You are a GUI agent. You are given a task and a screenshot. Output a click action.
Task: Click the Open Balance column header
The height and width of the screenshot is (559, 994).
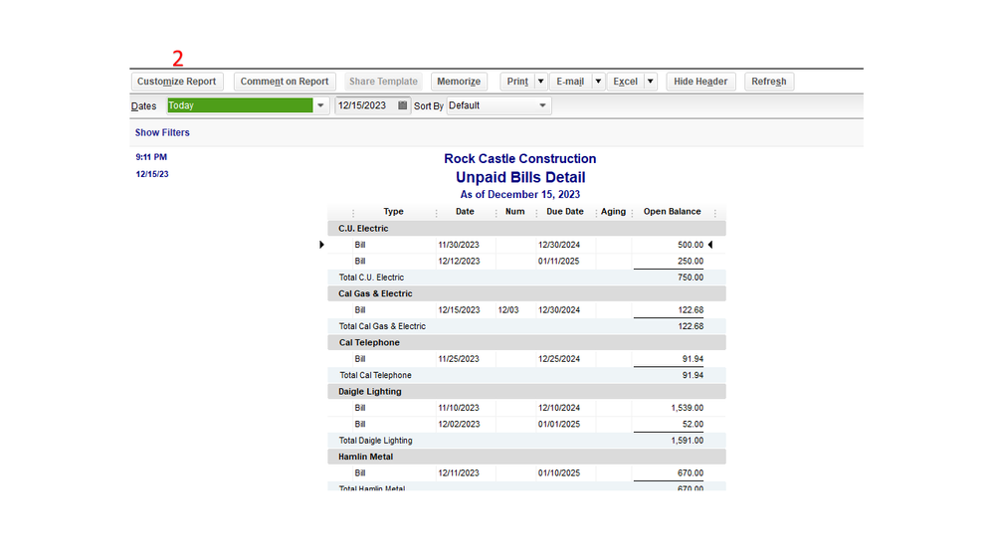click(x=672, y=212)
